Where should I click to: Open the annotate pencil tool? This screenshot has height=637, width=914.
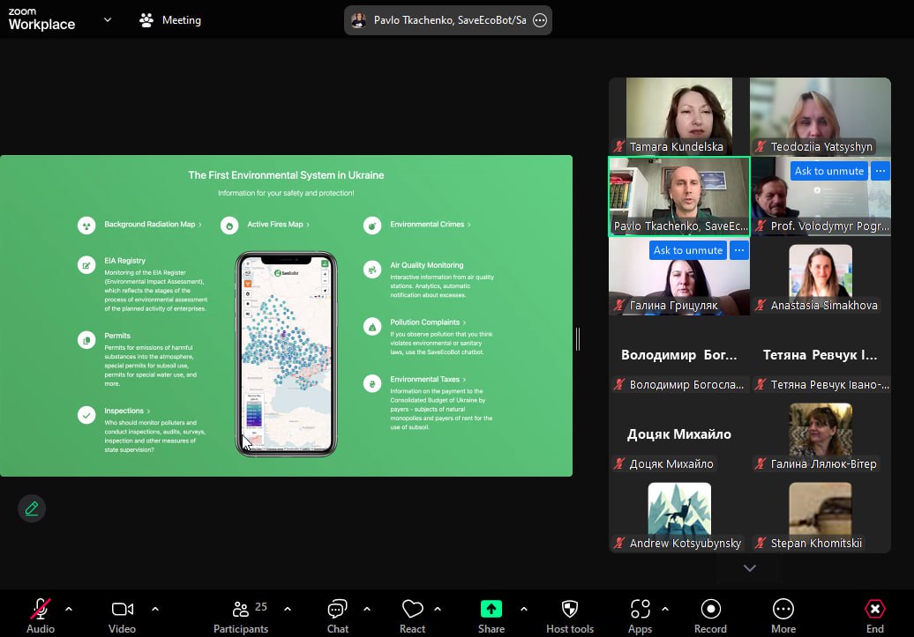(x=32, y=508)
